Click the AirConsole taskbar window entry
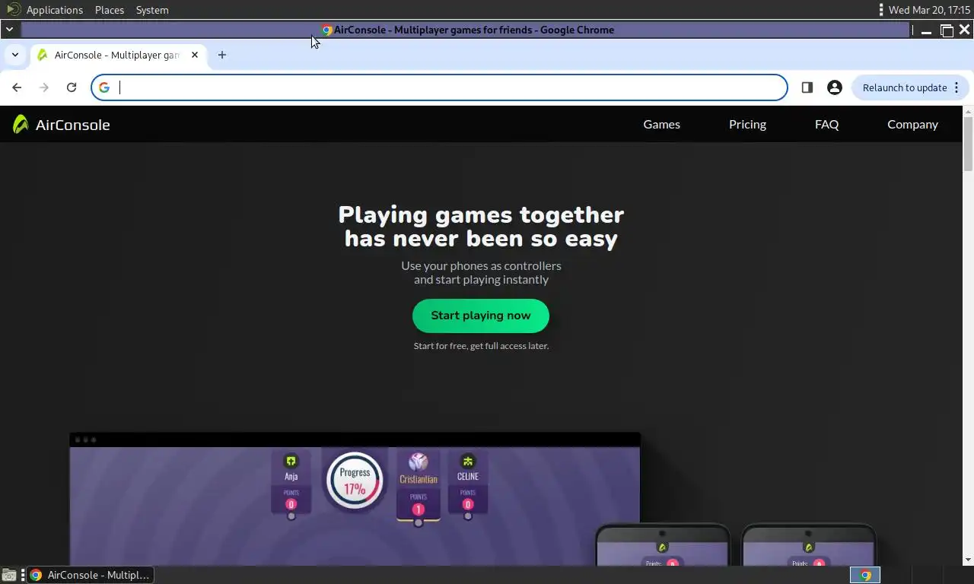The image size is (974, 584). coord(91,575)
